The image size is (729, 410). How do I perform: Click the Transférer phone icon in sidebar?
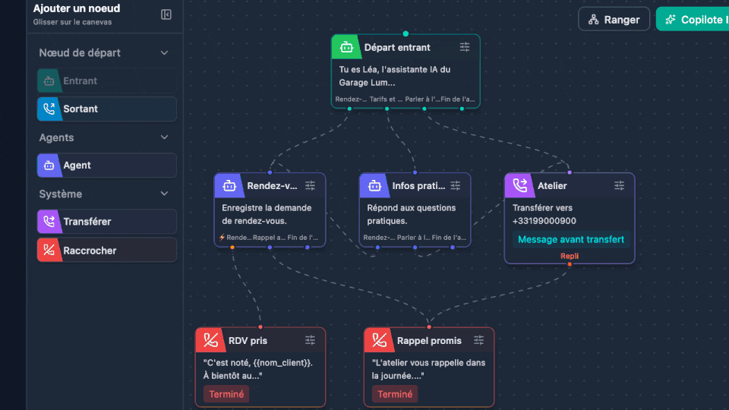49,222
